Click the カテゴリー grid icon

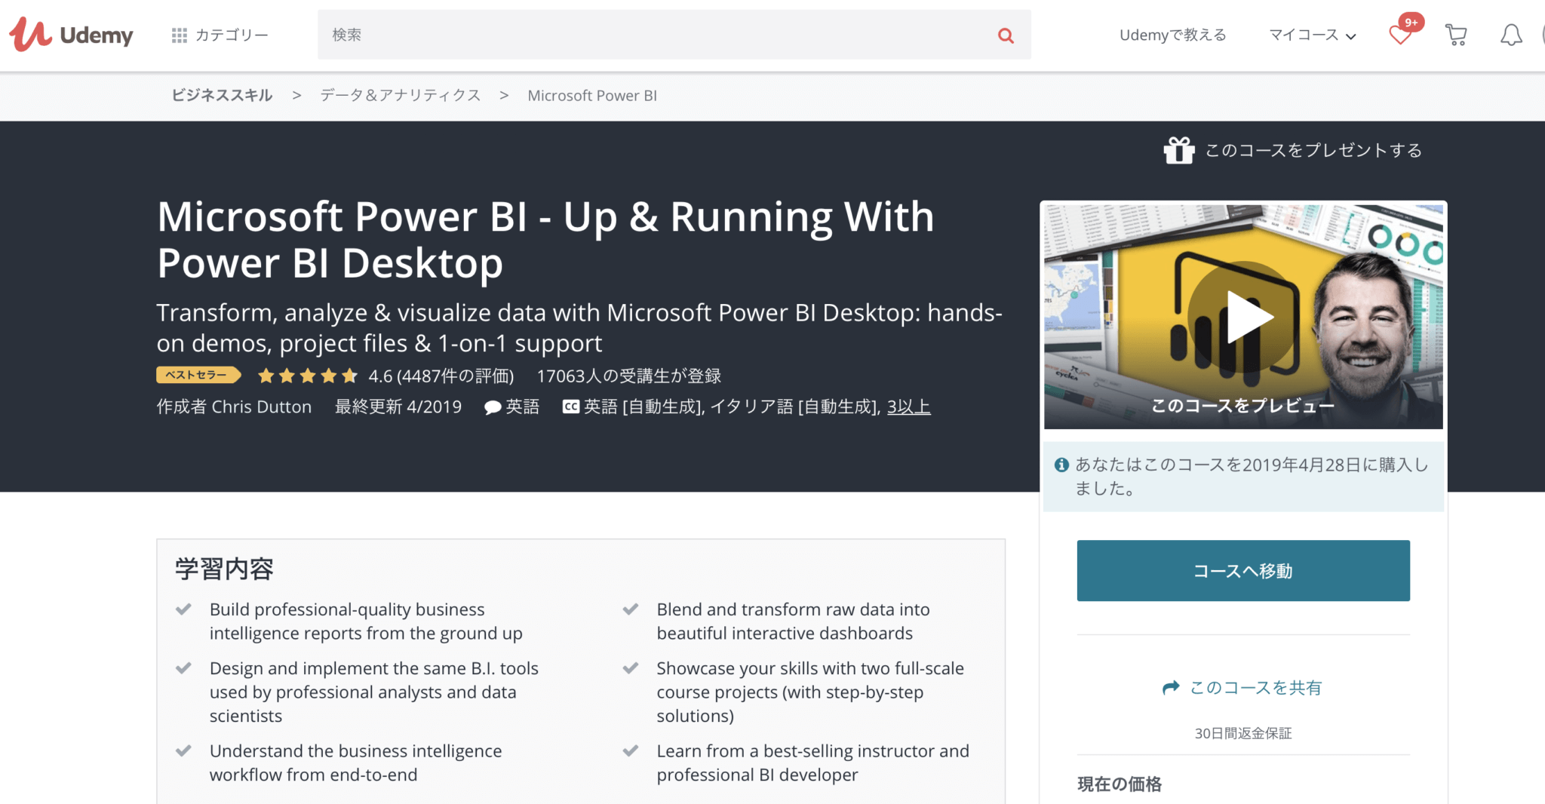[180, 35]
